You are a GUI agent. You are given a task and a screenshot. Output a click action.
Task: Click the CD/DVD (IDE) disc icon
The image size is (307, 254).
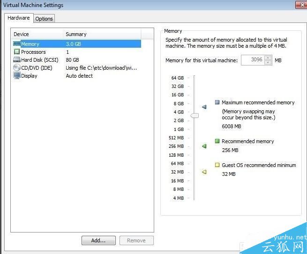pos(17,68)
